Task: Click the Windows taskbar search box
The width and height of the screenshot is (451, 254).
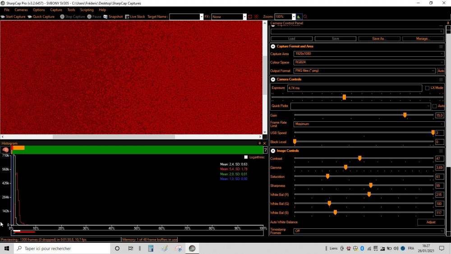Action: (62, 248)
